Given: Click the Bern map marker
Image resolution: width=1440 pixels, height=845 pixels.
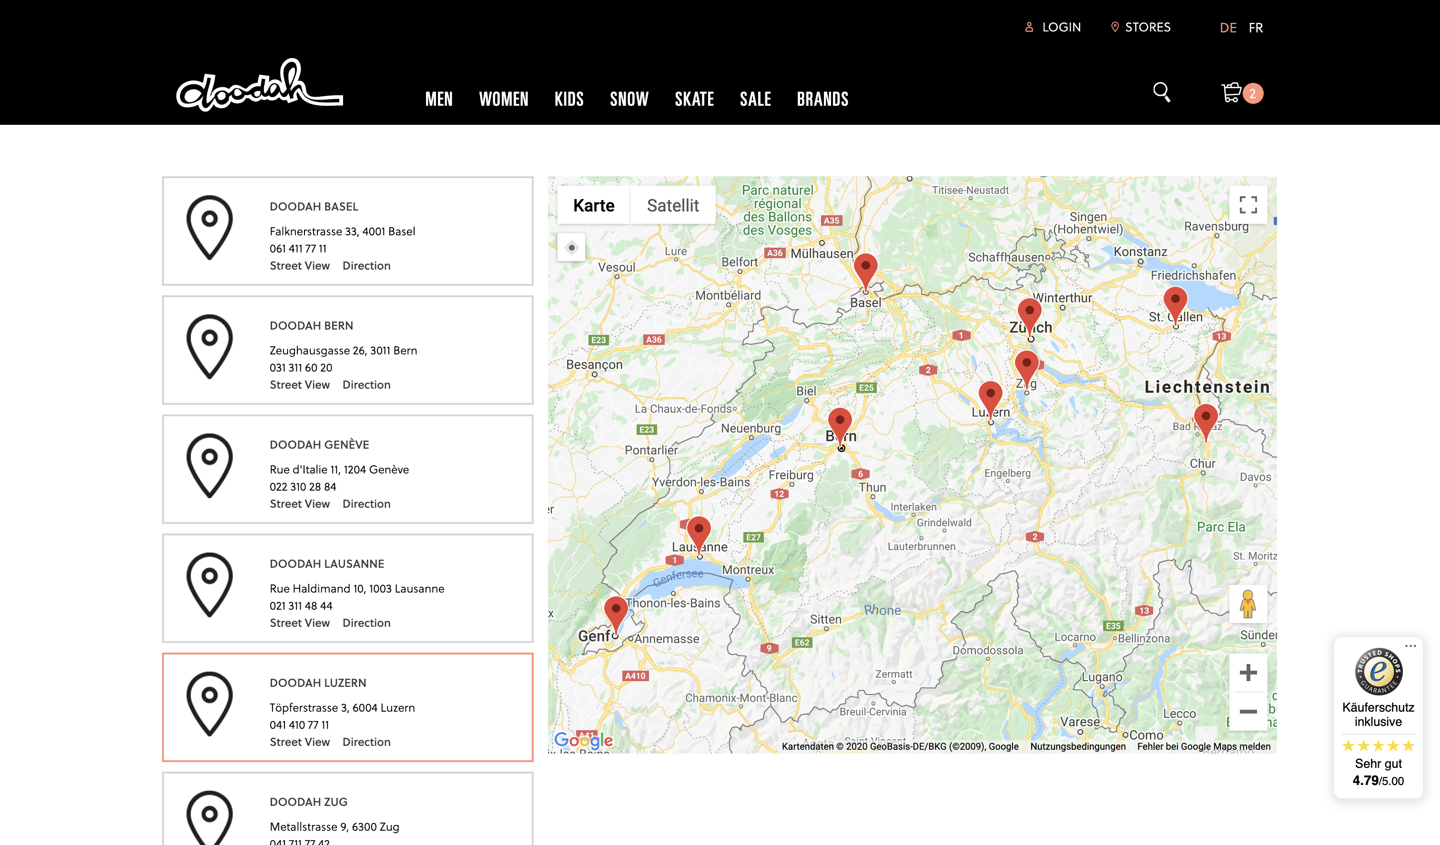Looking at the screenshot, I should 840,427.
